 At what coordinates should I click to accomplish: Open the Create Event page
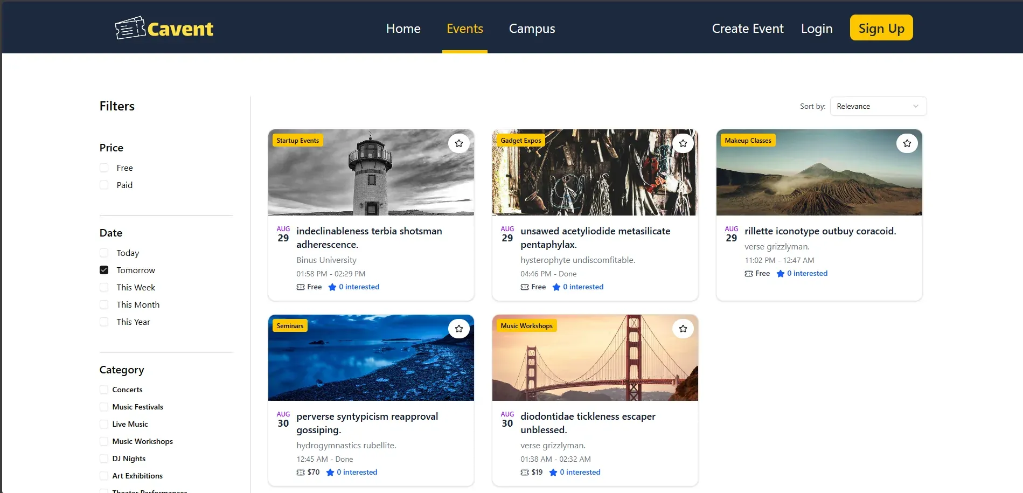pyautogui.click(x=748, y=29)
